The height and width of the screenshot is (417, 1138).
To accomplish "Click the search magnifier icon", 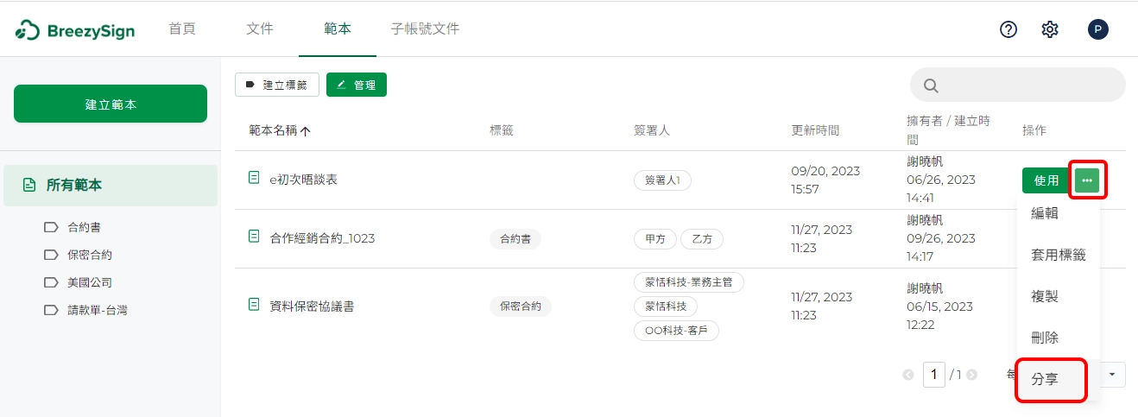I will click(x=931, y=85).
